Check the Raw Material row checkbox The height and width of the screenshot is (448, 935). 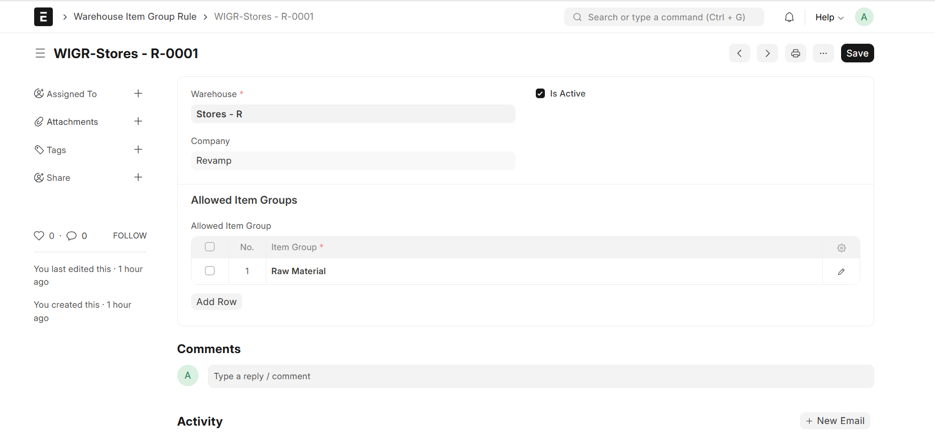coord(210,271)
